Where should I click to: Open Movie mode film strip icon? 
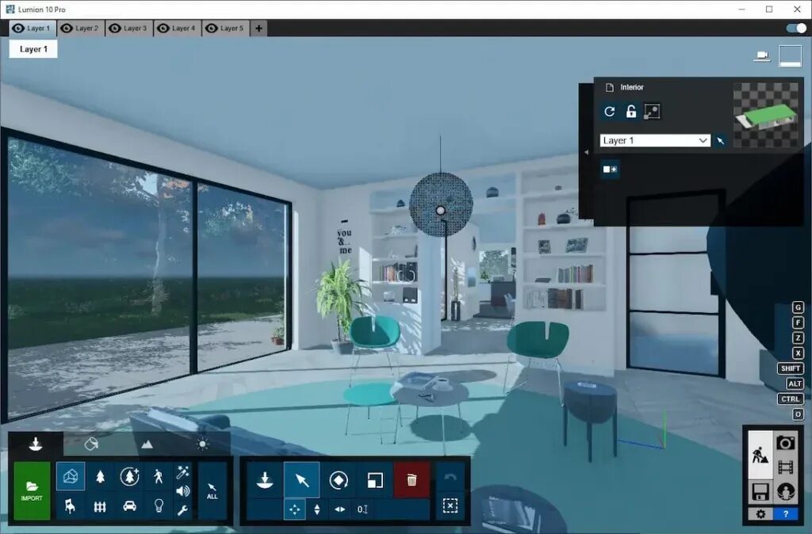786,467
